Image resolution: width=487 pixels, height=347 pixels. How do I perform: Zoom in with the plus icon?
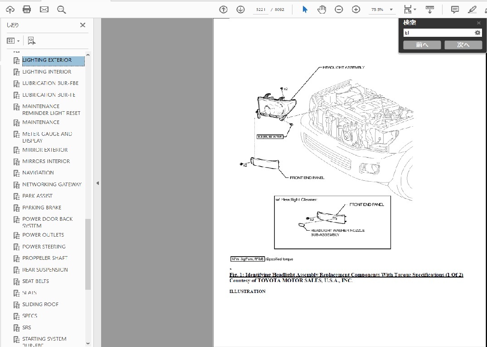click(x=356, y=10)
